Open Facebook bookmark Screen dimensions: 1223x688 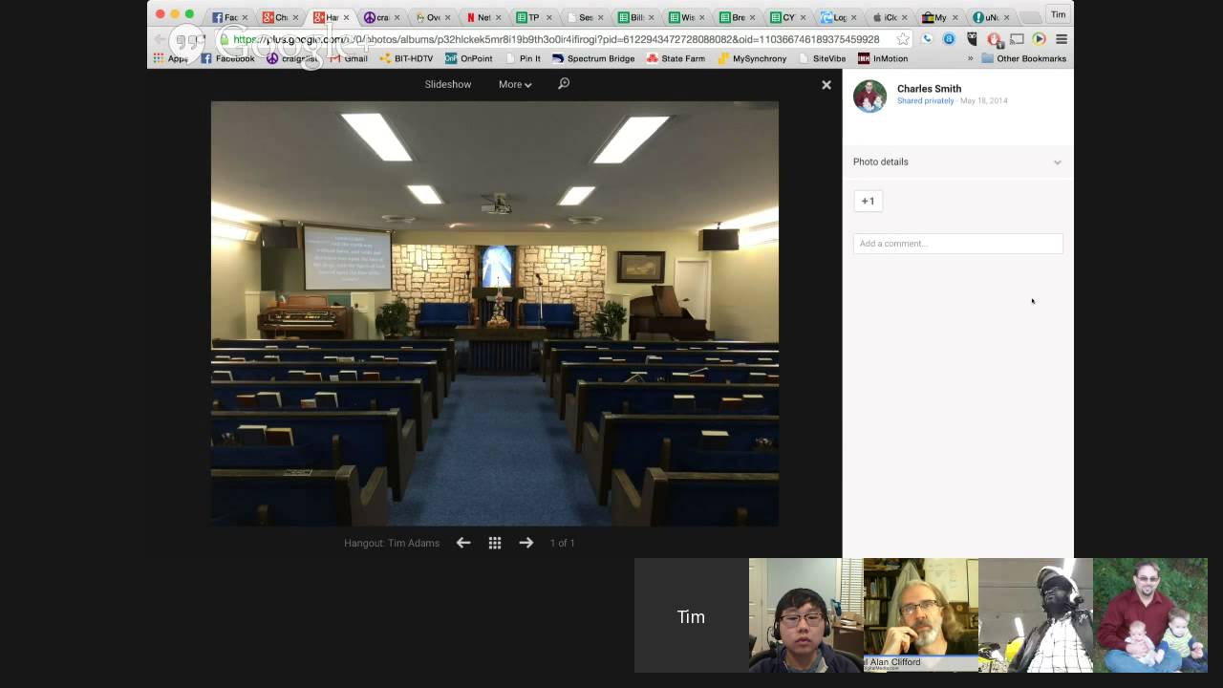227,58
